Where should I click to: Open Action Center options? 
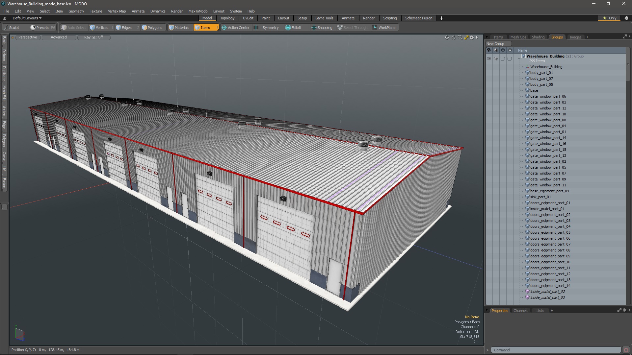pos(236,28)
